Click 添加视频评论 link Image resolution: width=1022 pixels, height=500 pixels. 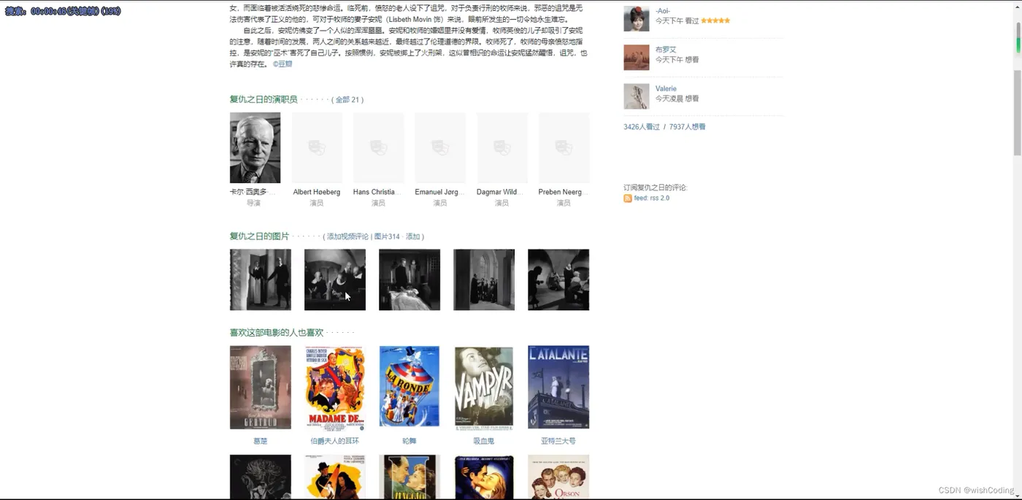coord(347,236)
